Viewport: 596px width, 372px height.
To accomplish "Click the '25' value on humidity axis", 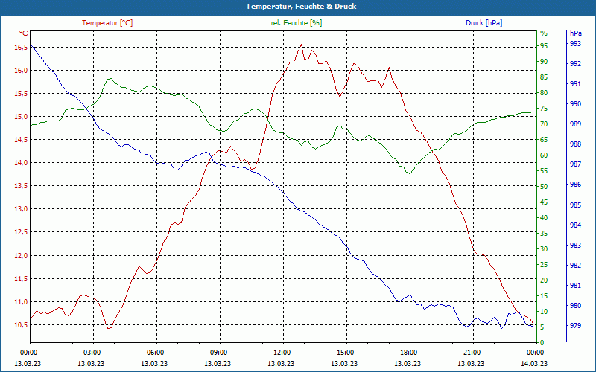I will click(x=544, y=265).
